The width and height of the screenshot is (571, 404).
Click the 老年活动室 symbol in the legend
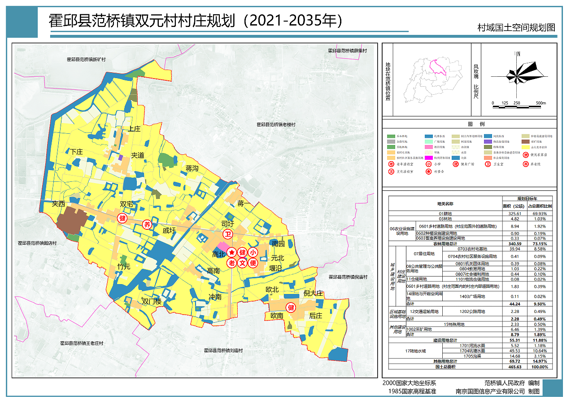[391, 164]
